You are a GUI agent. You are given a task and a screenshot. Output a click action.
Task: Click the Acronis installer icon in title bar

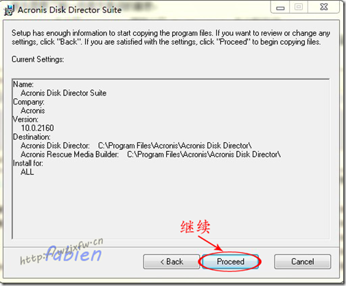[x=10, y=10]
